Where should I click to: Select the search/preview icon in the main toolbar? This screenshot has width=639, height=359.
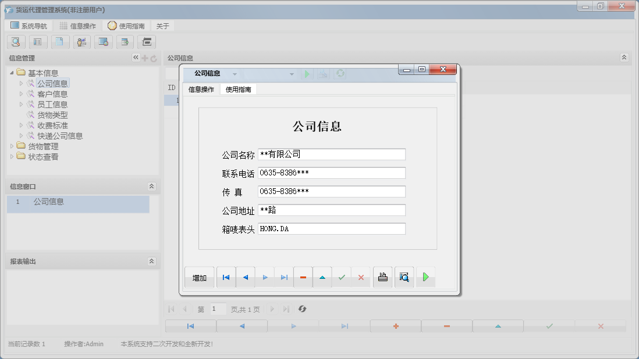16,42
